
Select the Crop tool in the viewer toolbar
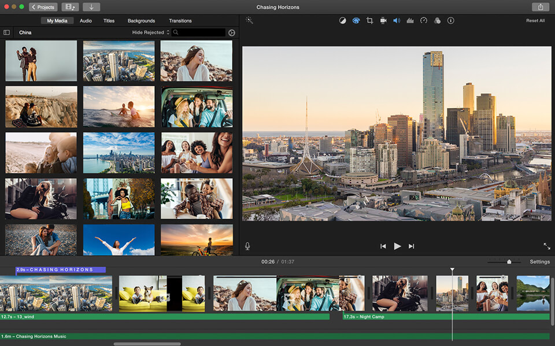pos(370,20)
